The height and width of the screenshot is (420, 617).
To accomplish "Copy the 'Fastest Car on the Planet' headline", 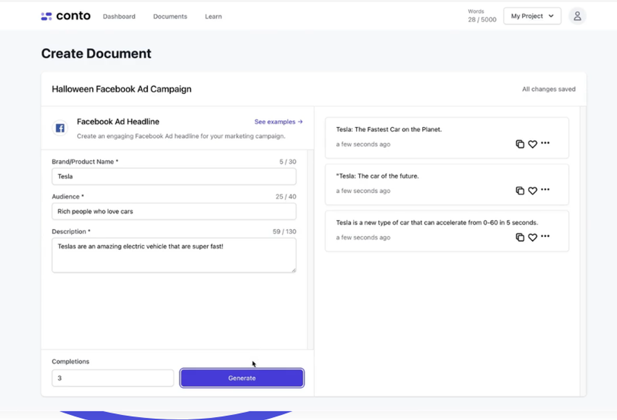I will tap(520, 144).
